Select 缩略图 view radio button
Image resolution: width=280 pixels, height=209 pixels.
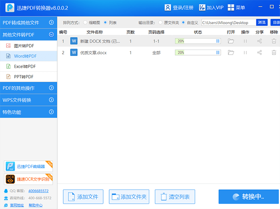[85, 22]
